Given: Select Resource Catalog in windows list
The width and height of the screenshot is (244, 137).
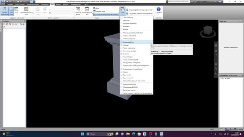Looking at the screenshot, I should (x=136, y=39).
